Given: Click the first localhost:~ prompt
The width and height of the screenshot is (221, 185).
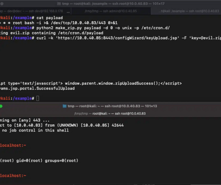Looking at the screenshot, I should 13,145.
